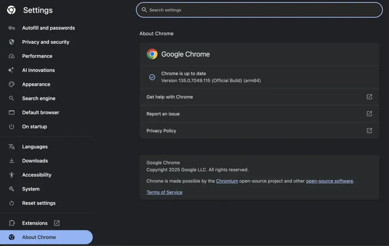
Task: Click Google Chrome label above the copyright
Action: coord(163,163)
